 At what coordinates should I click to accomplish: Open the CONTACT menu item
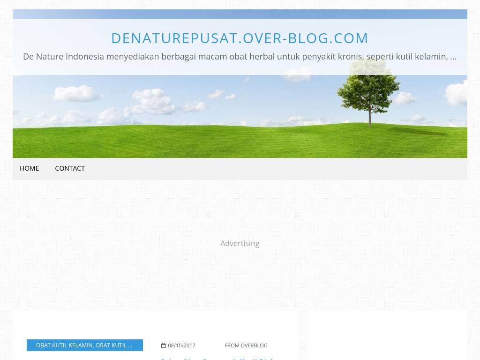coord(70,168)
